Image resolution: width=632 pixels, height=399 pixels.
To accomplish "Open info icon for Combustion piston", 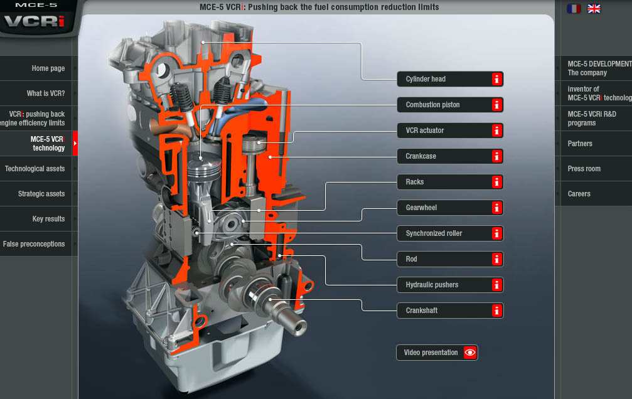I will tap(496, 105).
